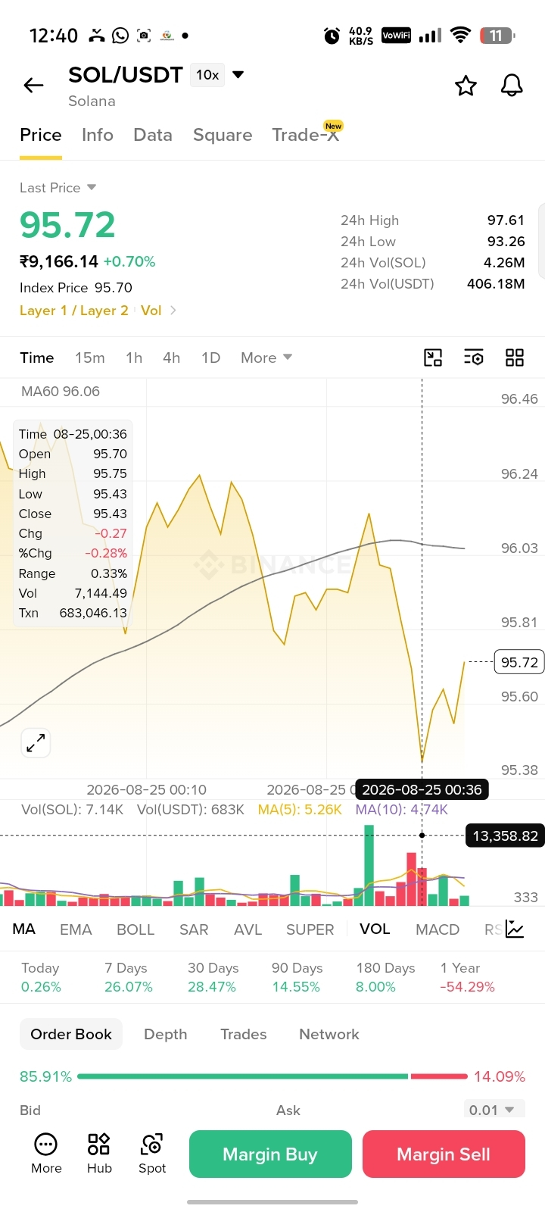Tap the Margin Buy button
This screenshot has height=1212, width=545.
point(270,1154)
